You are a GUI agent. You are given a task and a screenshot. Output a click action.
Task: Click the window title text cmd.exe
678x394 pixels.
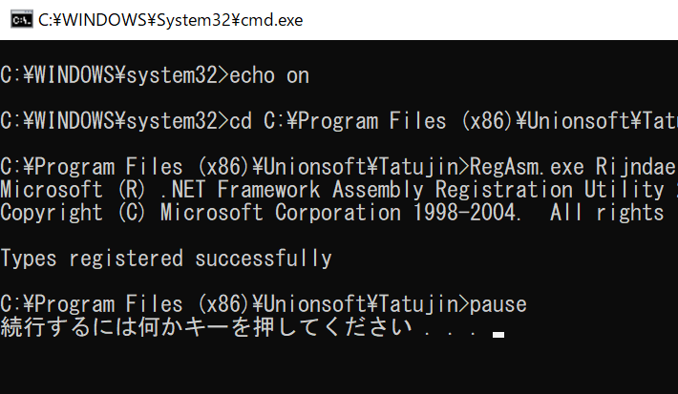(170, 20)
